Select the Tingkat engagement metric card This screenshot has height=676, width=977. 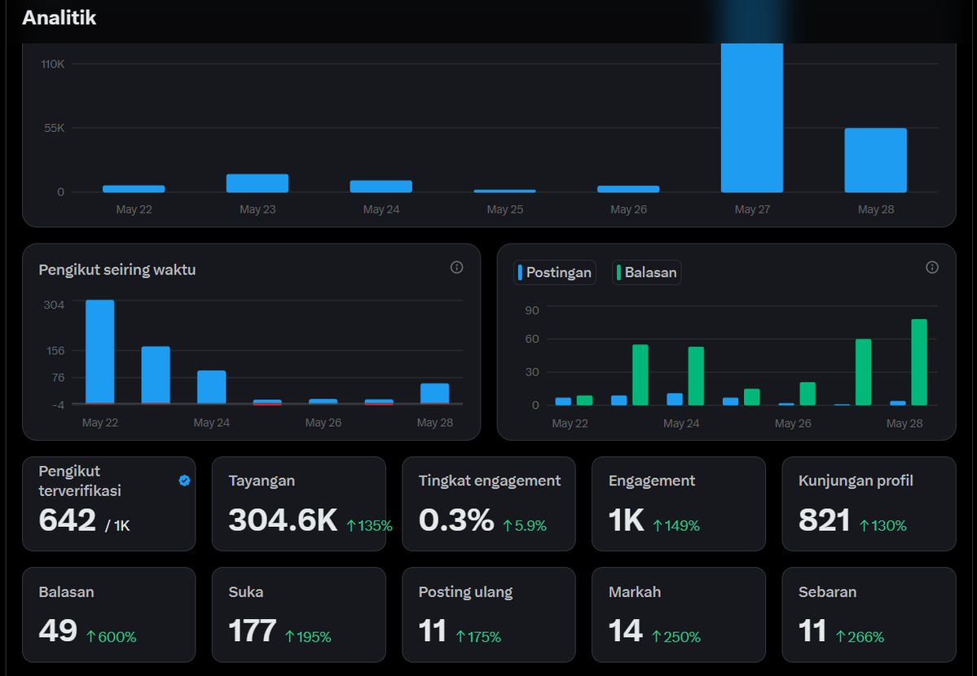[489, 504]
